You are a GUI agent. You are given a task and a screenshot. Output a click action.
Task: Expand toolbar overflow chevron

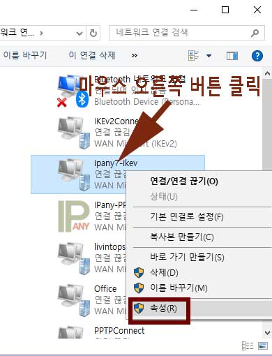click(x=135, y=56)
